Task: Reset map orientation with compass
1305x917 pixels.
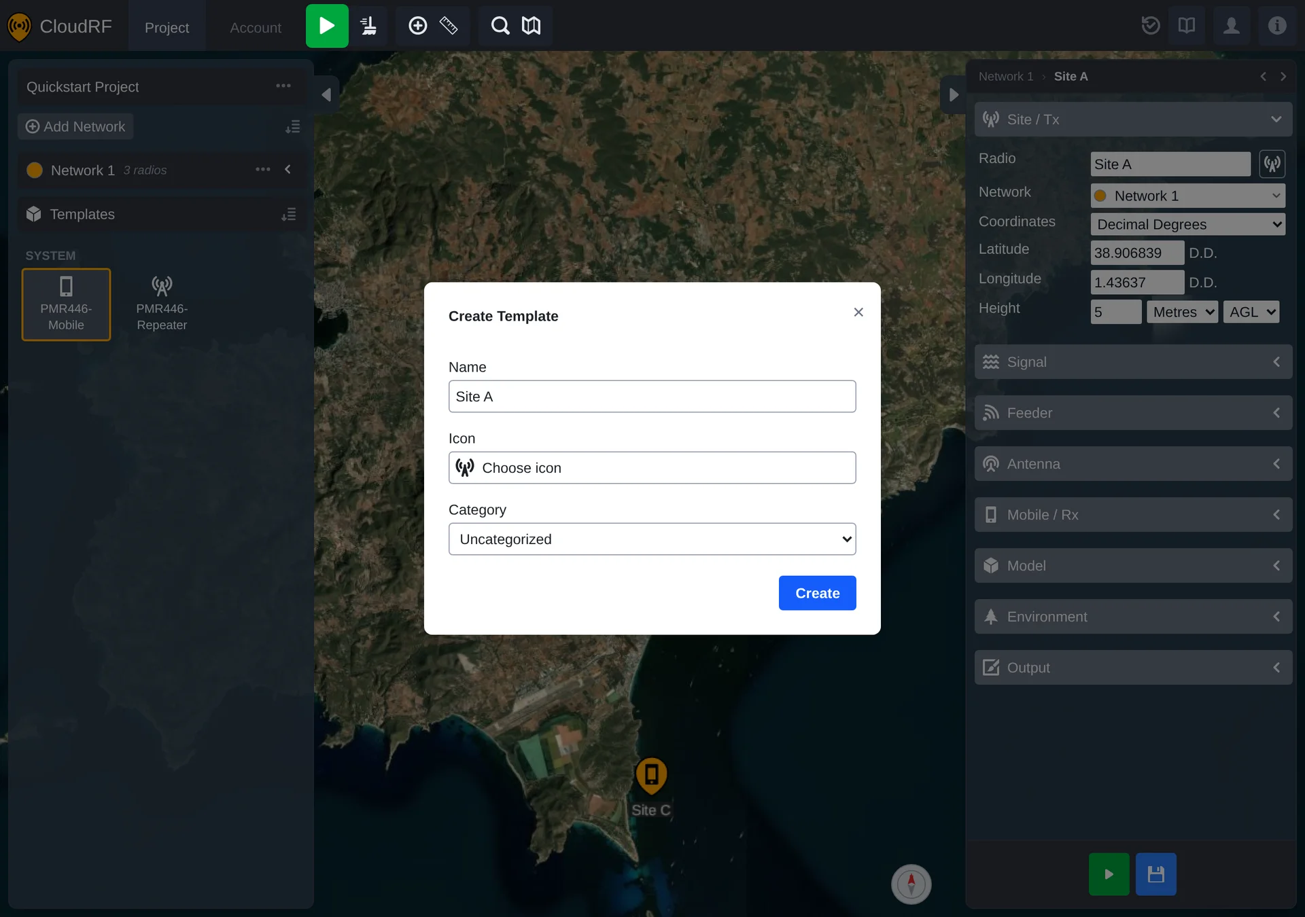Action: [911, 884]
